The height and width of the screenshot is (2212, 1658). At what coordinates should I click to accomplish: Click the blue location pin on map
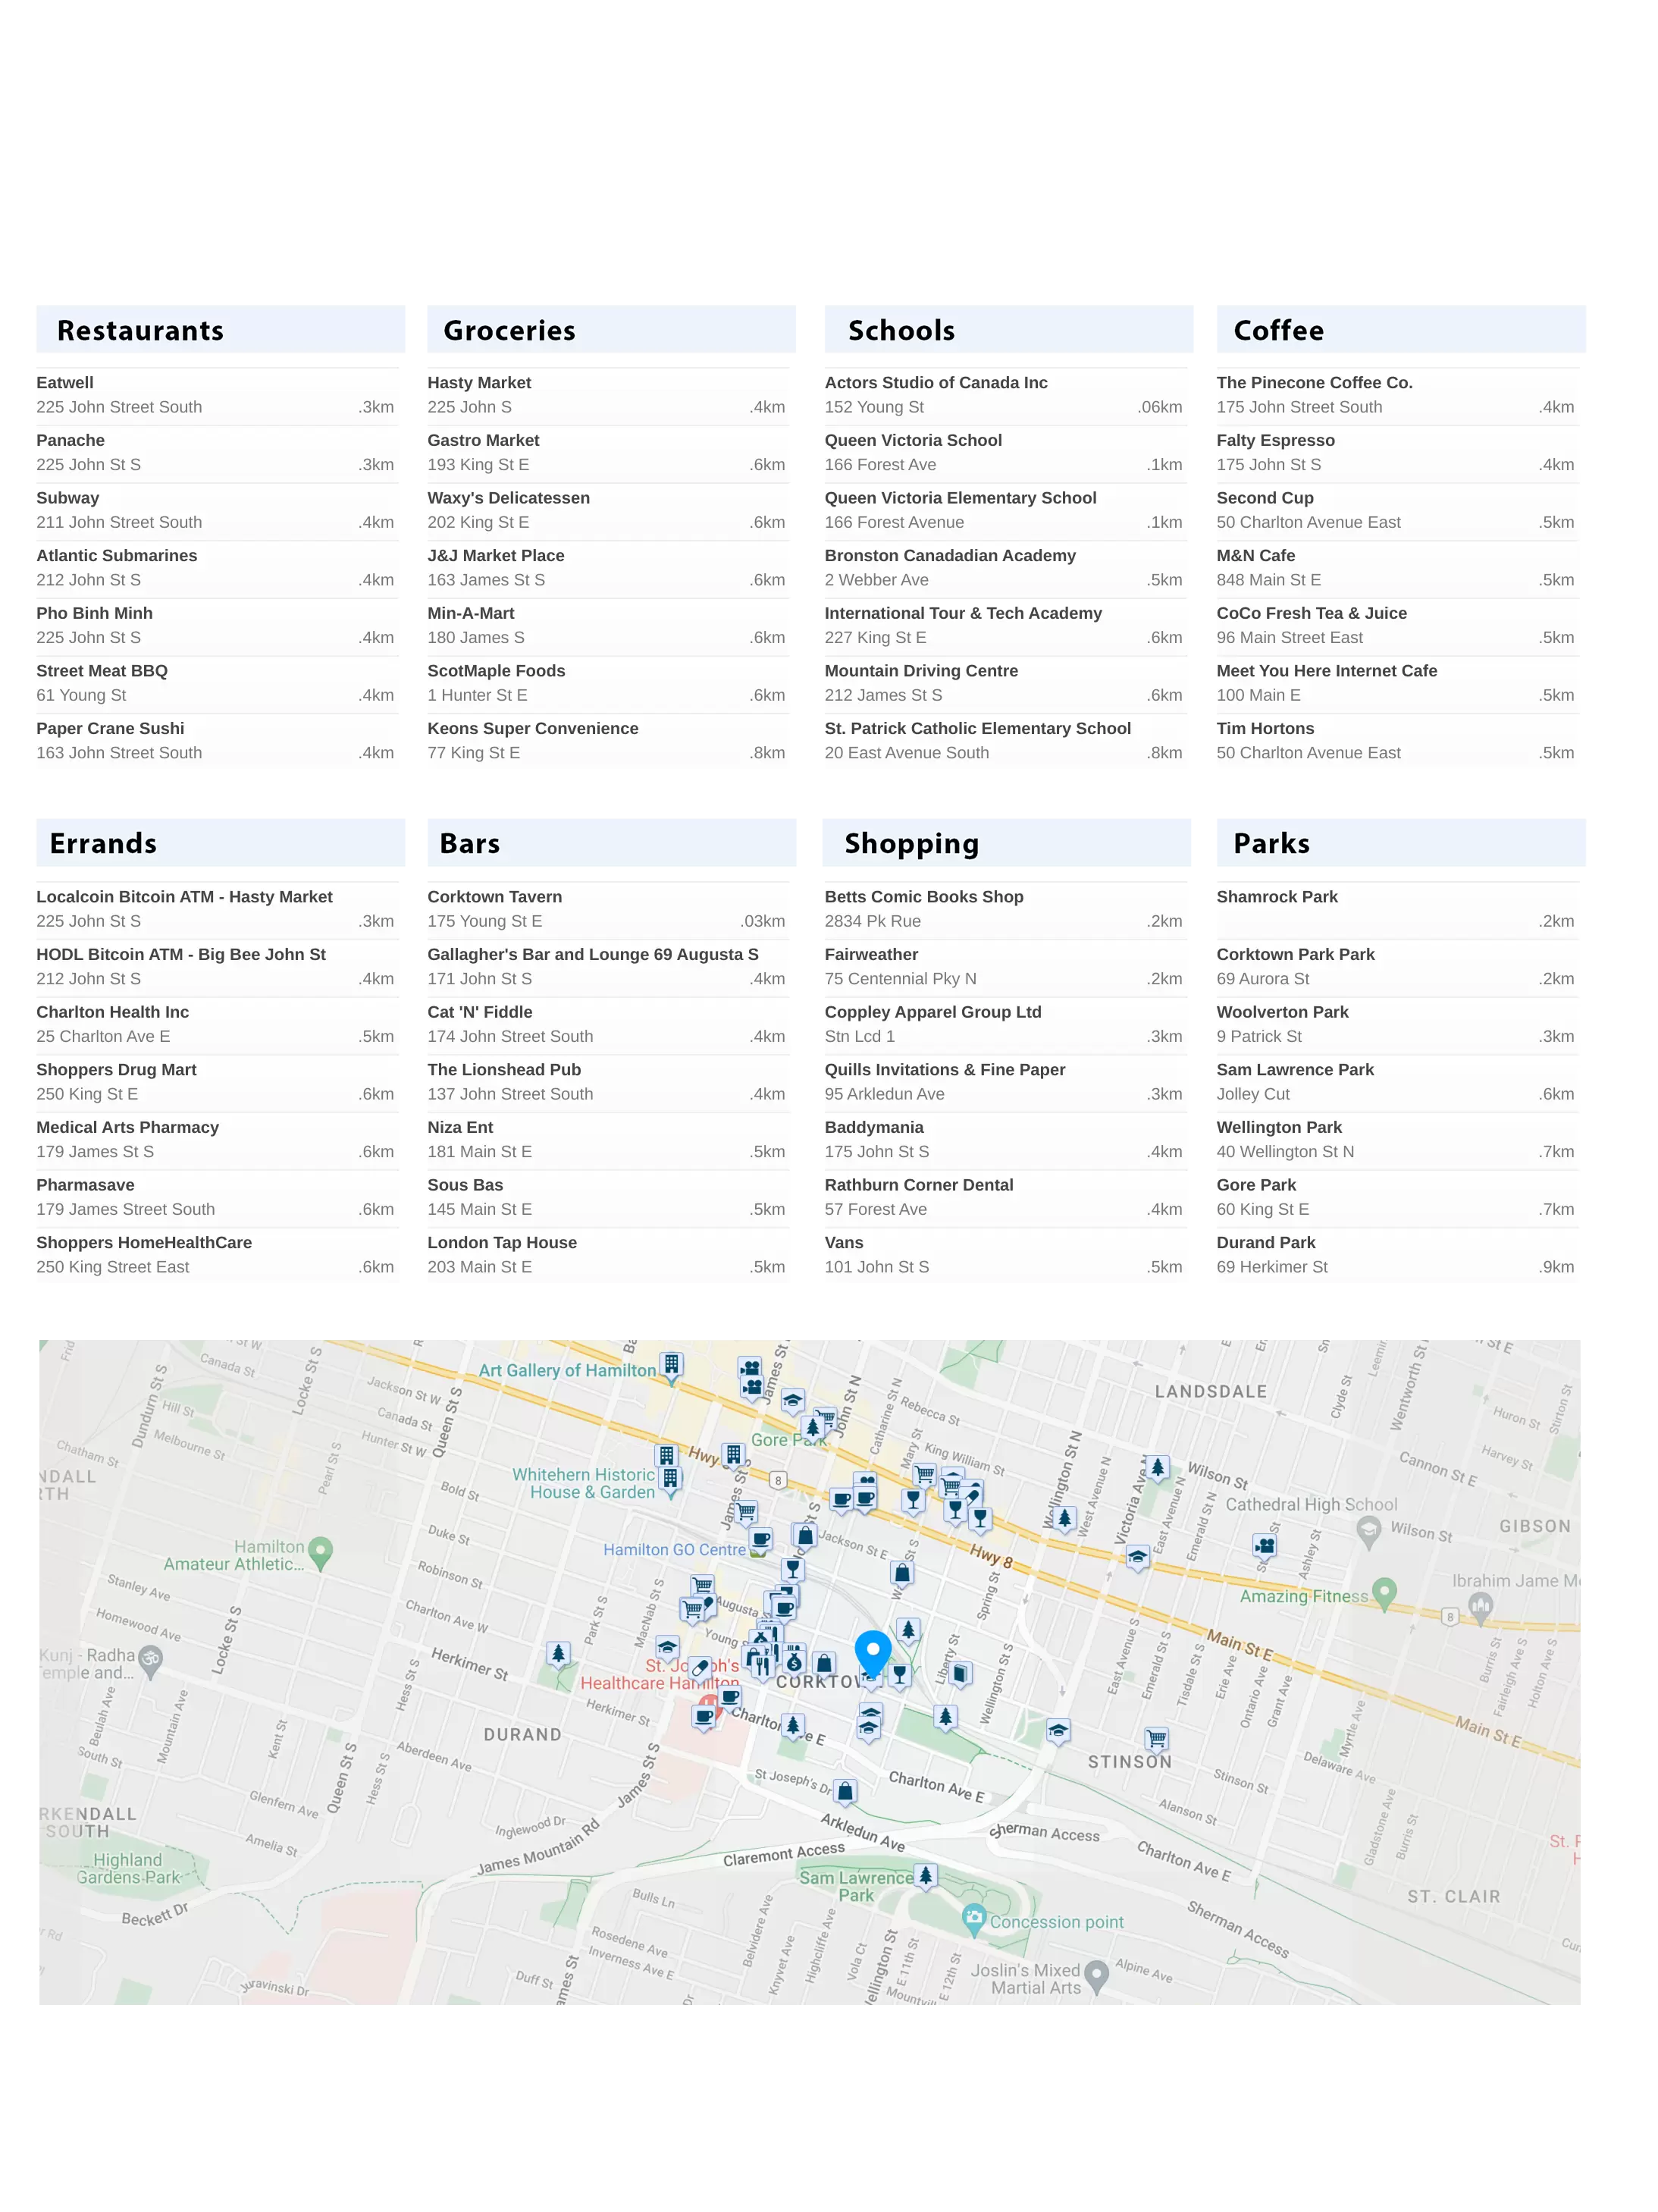click(x=872, y=1652)
